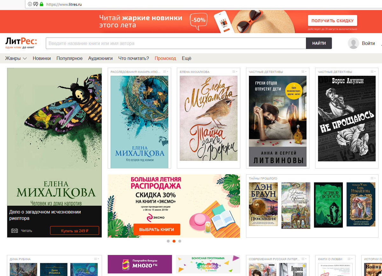
Task: Click the user avatar icon next to Войти
Action: coord(353,43)
